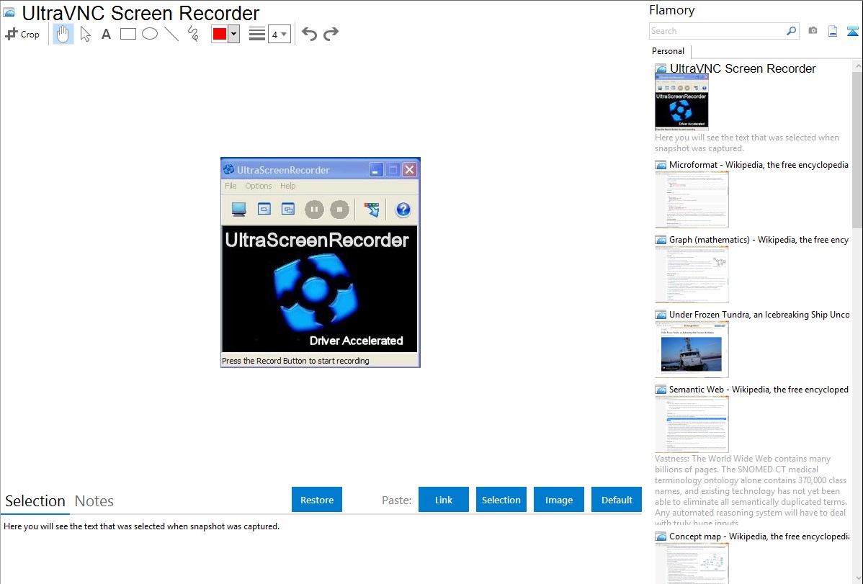The width and height of the screenshot is (863, 584).
Task: Click the Paste Link button
Action: click(444, 500)
